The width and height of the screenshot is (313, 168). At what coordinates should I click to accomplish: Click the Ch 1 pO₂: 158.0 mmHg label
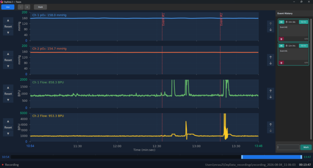(x=49, y=15)
